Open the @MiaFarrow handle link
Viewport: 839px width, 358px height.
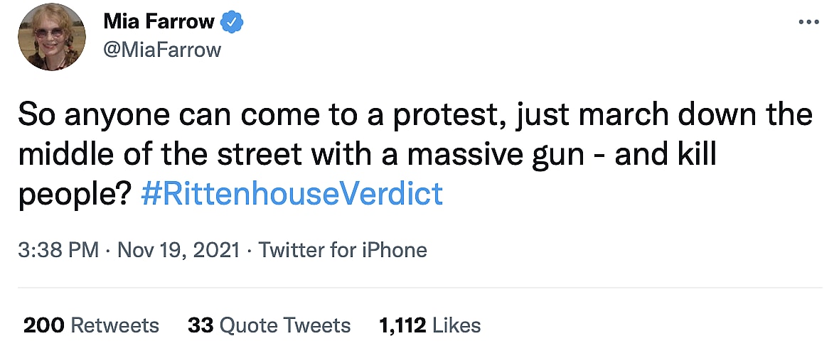[162, 49]
